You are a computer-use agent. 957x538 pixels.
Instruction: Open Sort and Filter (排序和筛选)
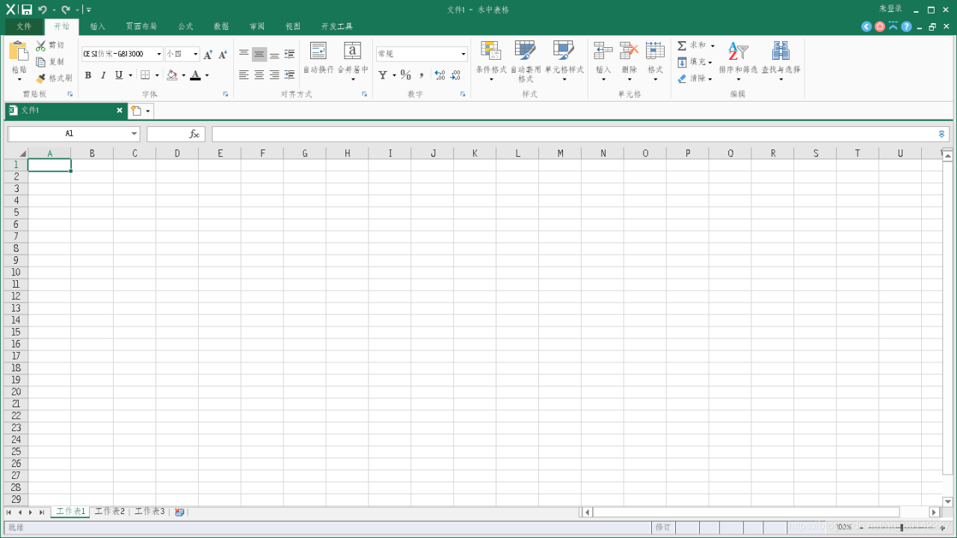tap(738, 50)
